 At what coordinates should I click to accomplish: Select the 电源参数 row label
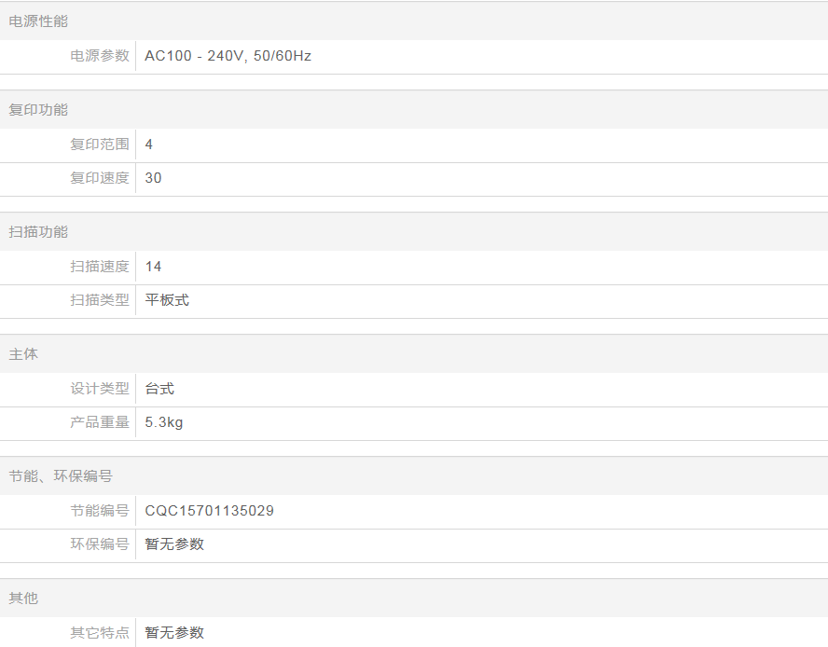coord(100,56)
